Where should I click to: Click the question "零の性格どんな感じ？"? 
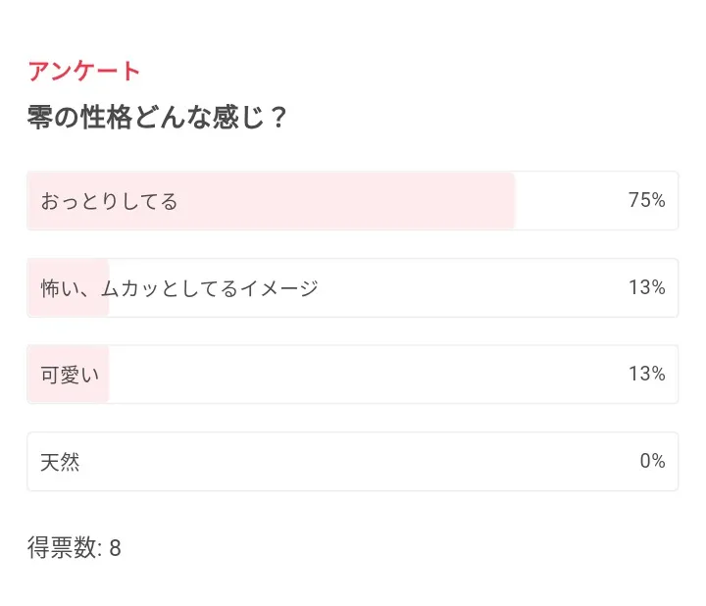point(157,119)
